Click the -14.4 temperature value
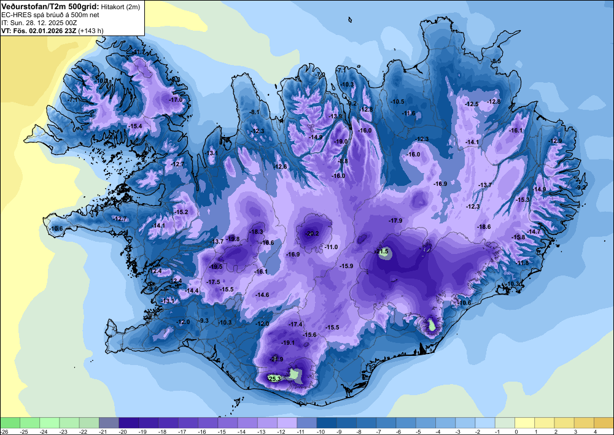This screenshot has width=614, height=435. pyautogui.click(x=192, y=291)
